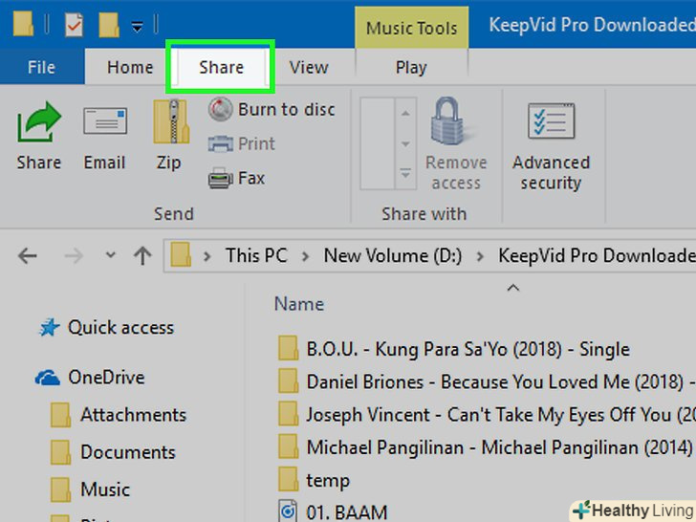Click the OneDrive cloud icon

[48, 378]
